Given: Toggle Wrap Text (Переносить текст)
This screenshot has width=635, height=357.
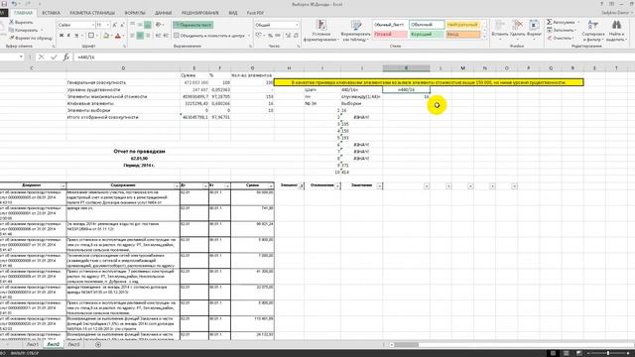Looking at the screenshot, I should tap(193, 25).
